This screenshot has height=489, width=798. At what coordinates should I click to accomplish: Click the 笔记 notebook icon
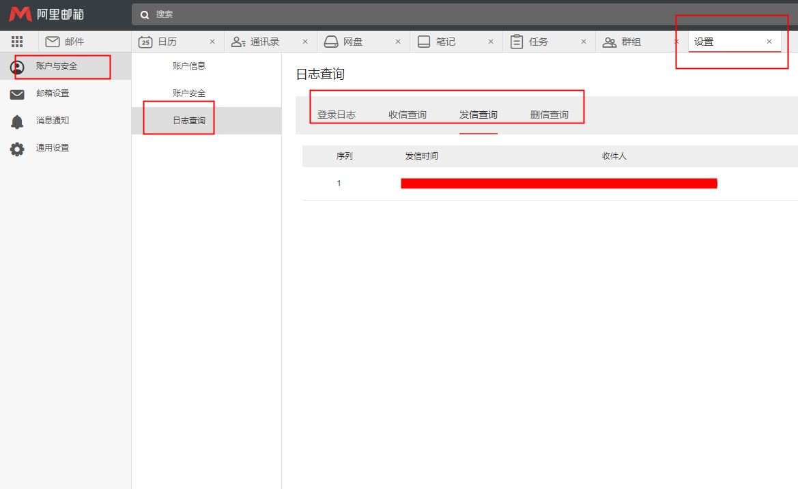tap(423, 41)
